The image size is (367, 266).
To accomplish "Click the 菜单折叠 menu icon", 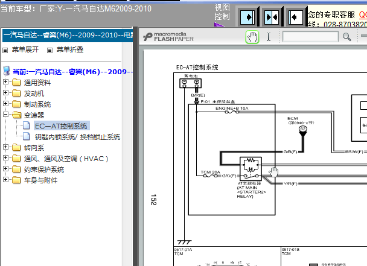I will pyautogui.click(x=49, y=50).
